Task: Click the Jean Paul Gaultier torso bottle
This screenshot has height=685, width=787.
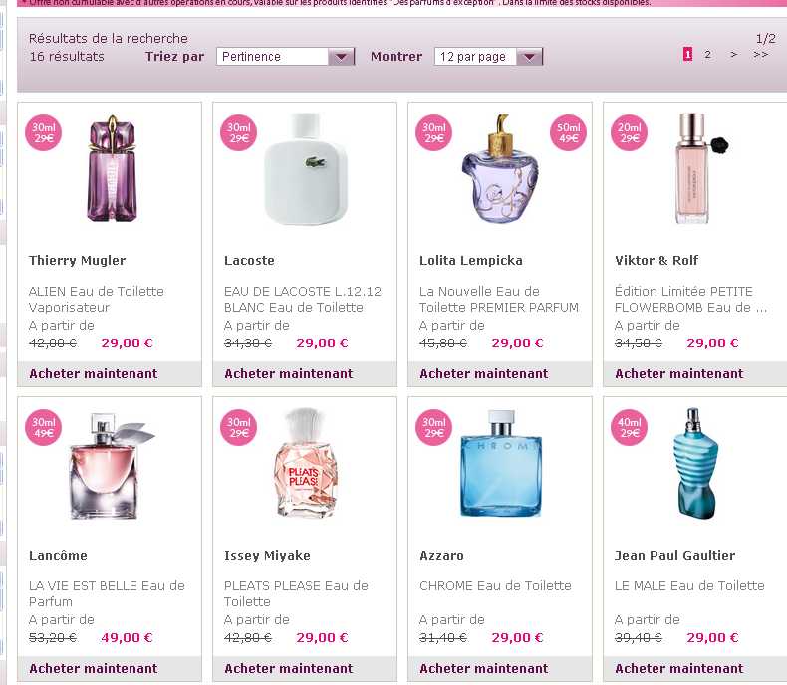Action: [x=696, y=464]
